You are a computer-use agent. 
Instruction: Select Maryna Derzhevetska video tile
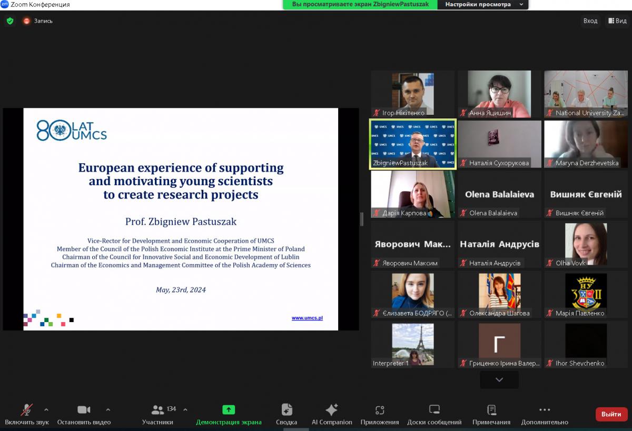[586, 144]
